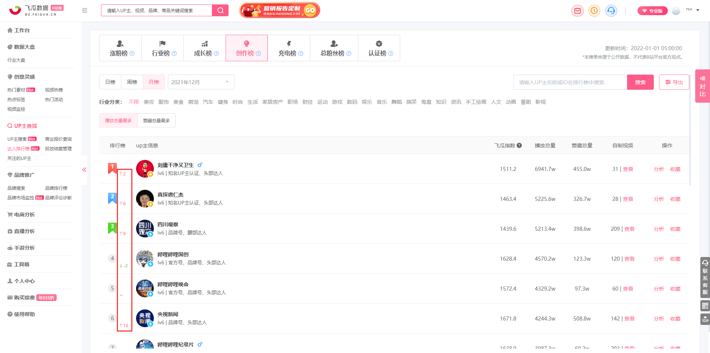
Task: Click help icon beside 飞瓜指数 column
Action: [x=519, y=145]
